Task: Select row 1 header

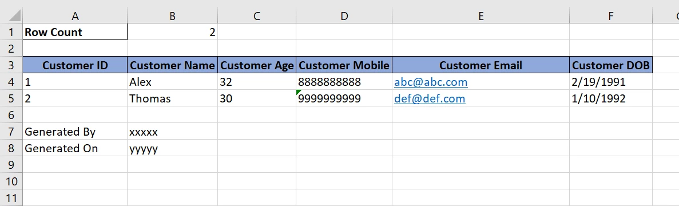Action: [11, 31]
